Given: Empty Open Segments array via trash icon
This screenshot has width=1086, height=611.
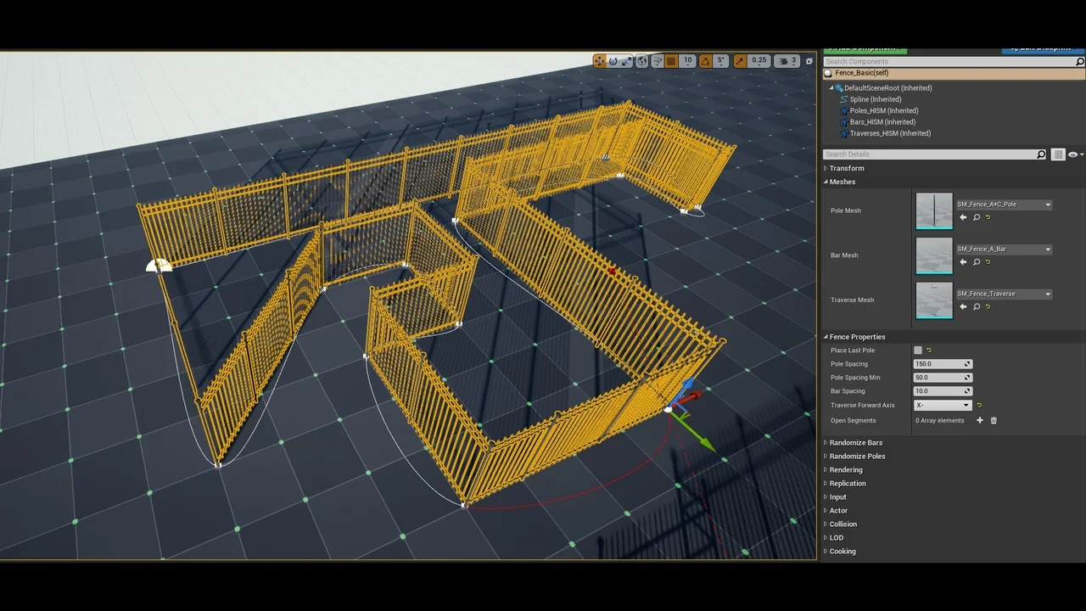Looking at the screenshot, I should point(994,420).
